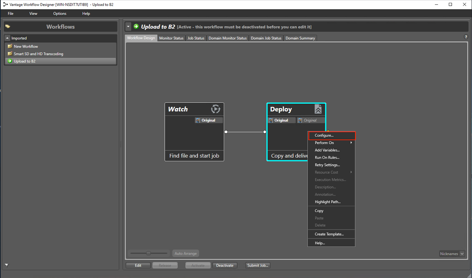This screenshot has width=472, height=278.
Task: Open Help... from the context menu
Action: (331, 243)
